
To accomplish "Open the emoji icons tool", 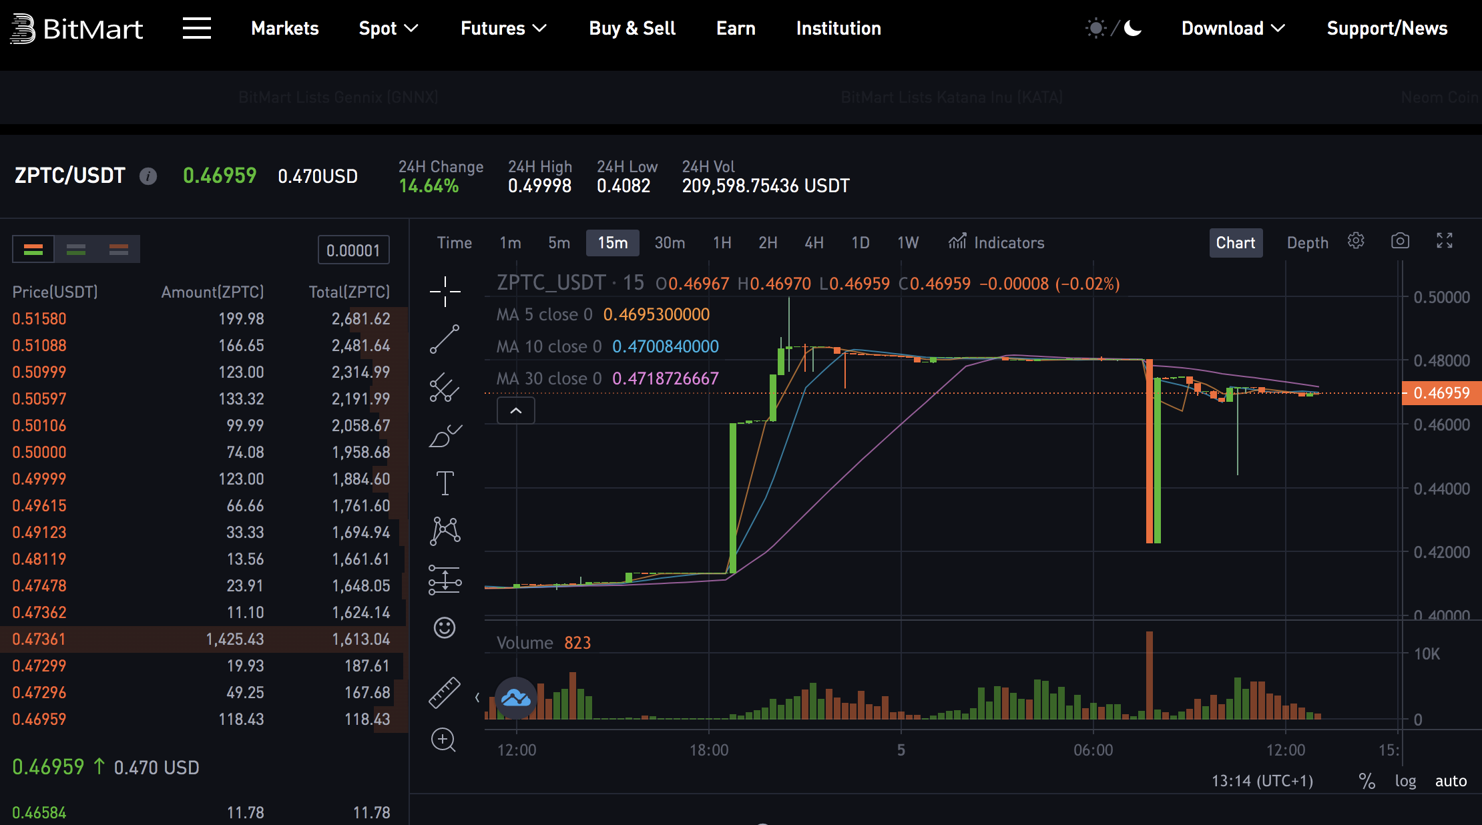I will coord(445,627).
